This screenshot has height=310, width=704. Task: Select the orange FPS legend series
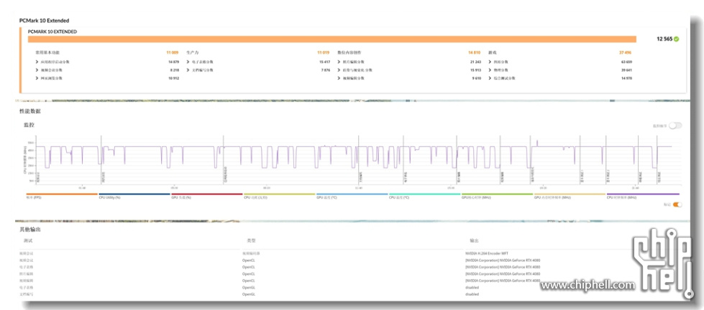pos(62,196)
